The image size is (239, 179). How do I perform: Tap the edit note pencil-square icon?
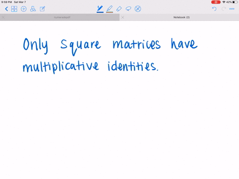(x=42, y=9)
